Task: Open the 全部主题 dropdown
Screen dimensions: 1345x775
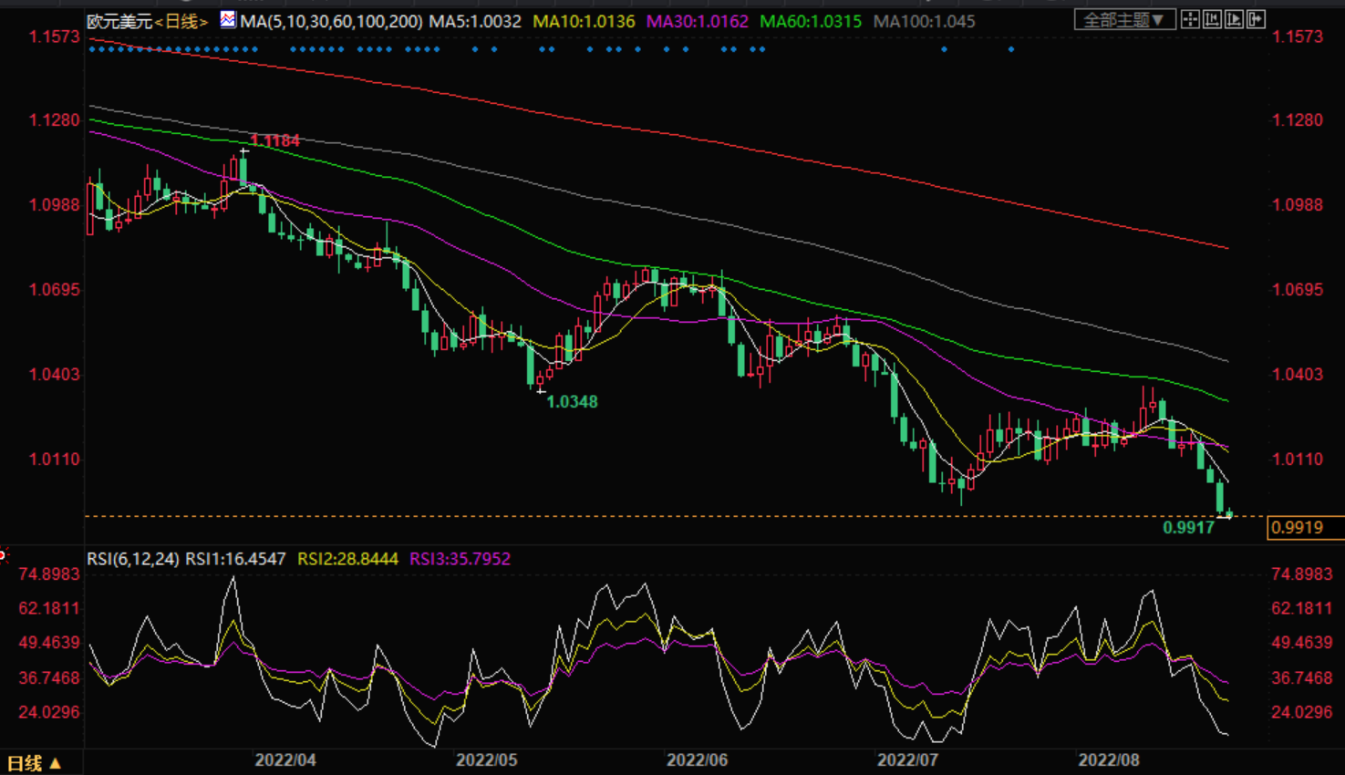Action: pyautogui.click(x=1123, y=19)
